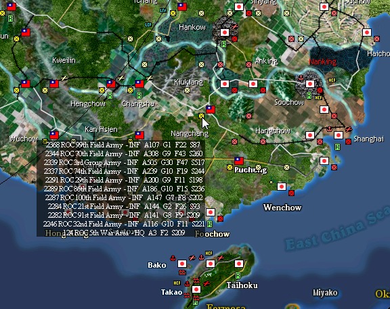The width and height of the screenshot is (390, 309).
Task: Click the '2337 ROC 74th Field Army' row
Action: click(124, 171)
